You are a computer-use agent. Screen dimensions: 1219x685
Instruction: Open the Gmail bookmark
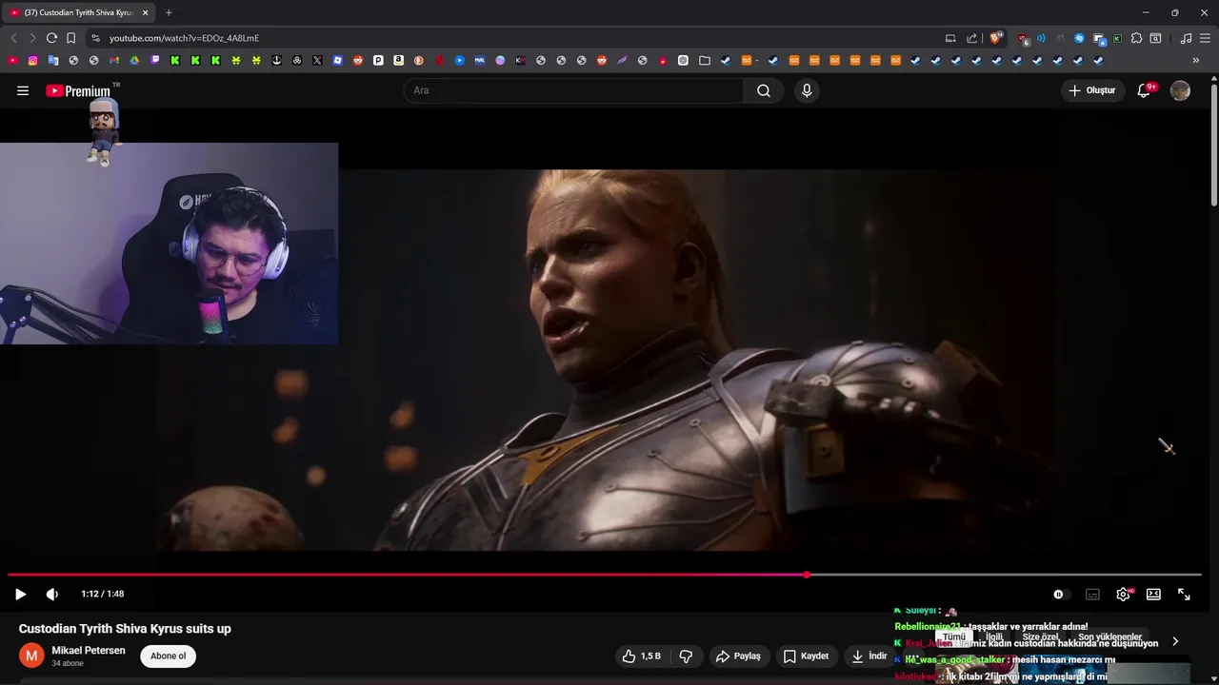click(113, 60)
